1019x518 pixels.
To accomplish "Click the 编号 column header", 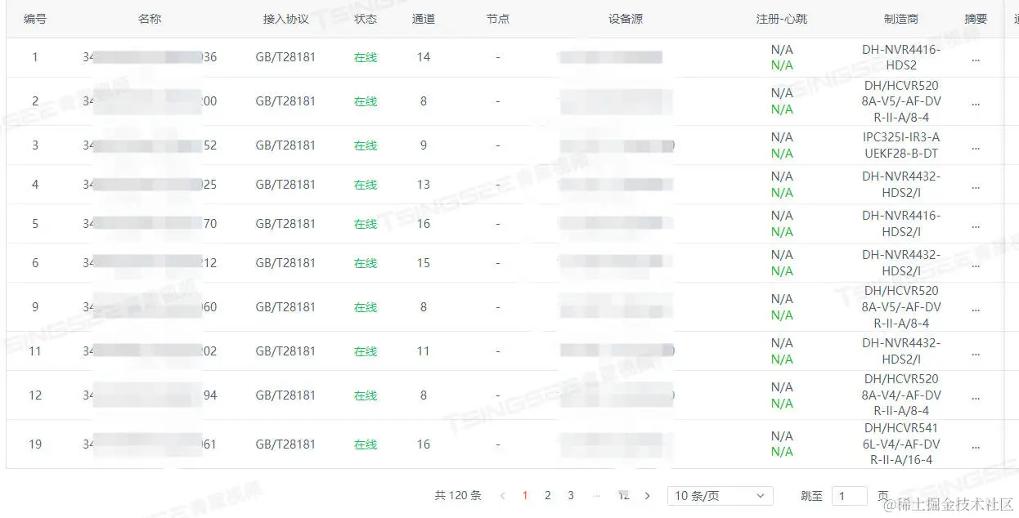I will (x=35, y=19).
